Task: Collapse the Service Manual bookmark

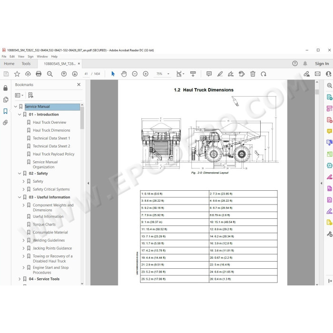Action: [16, 107]
